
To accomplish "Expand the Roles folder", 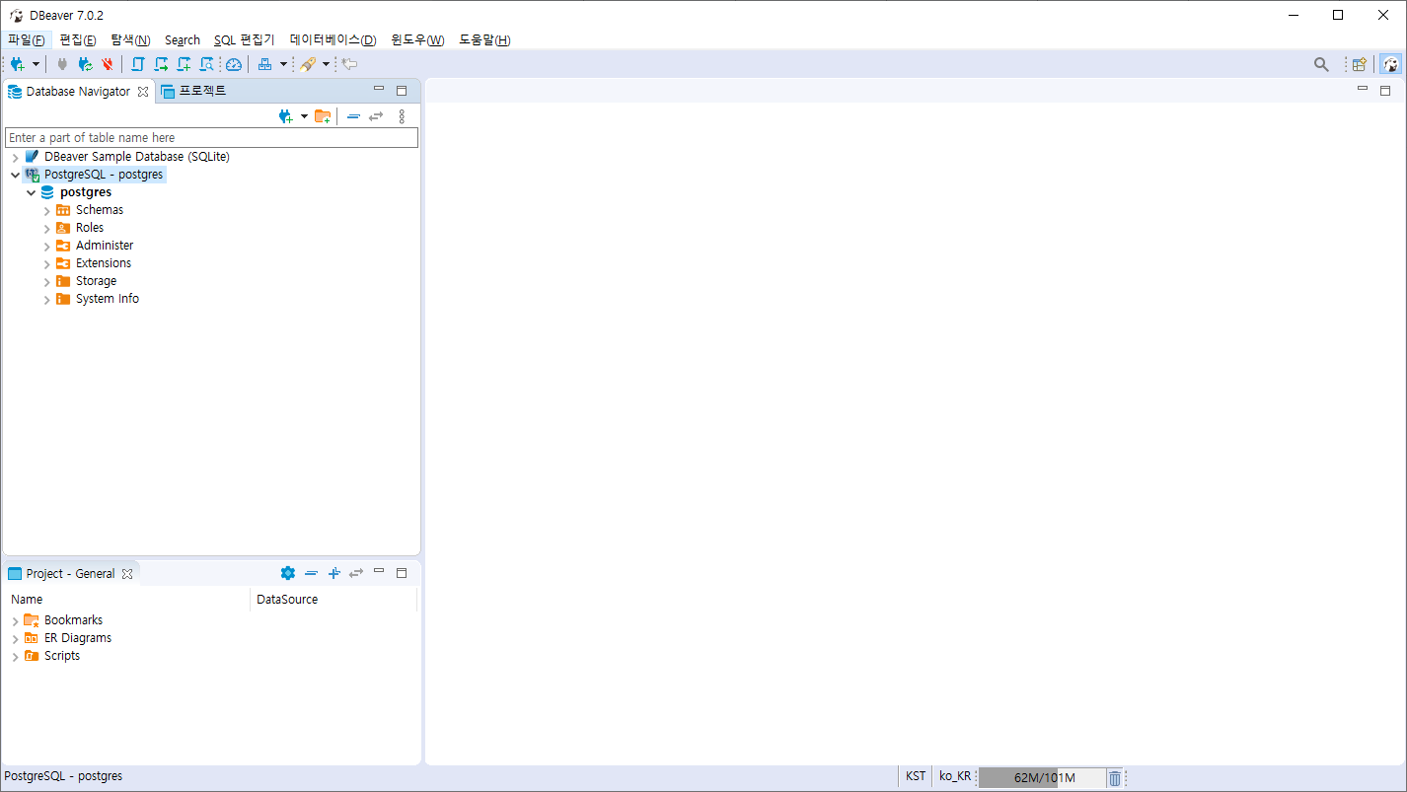I will tap(46, 229).
